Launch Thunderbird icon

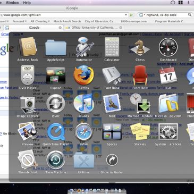pyautogui.click(x=28, y=160)
